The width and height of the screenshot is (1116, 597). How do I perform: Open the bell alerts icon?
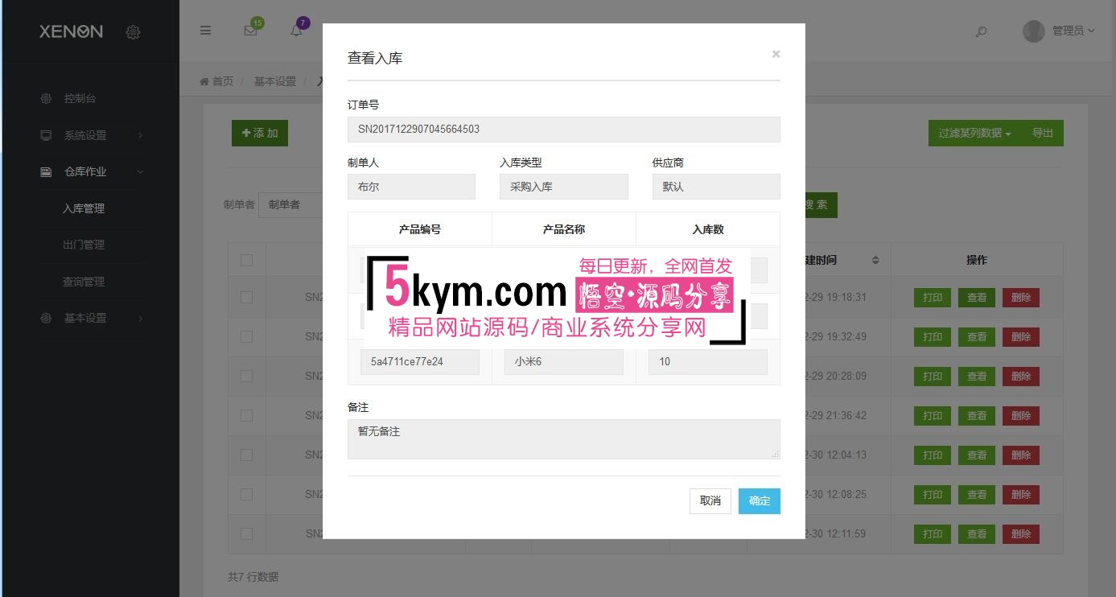tap(297, 31)
